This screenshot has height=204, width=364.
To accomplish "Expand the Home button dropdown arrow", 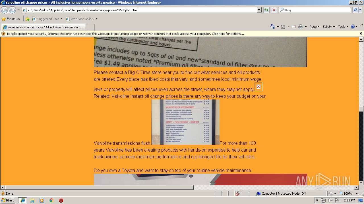I will [278, 27].
